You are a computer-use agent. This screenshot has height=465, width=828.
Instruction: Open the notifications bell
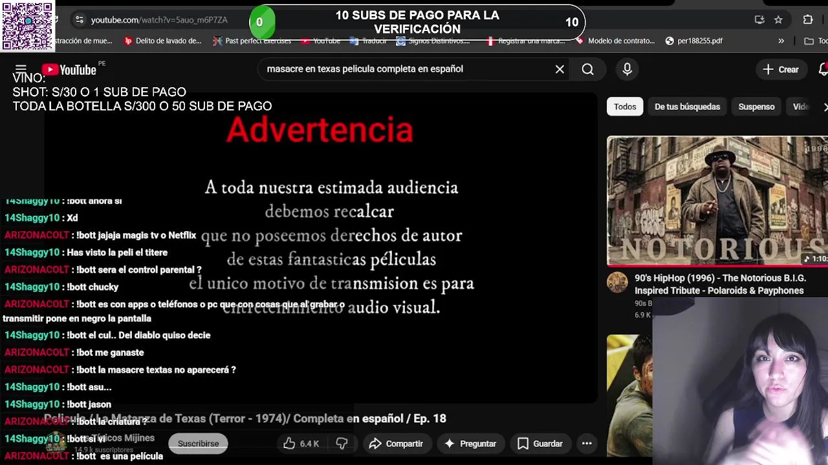823,69
